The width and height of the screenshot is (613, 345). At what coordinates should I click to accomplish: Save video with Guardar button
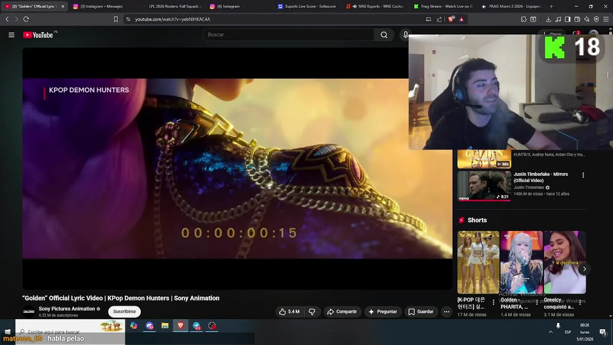[x=421, y=311]
